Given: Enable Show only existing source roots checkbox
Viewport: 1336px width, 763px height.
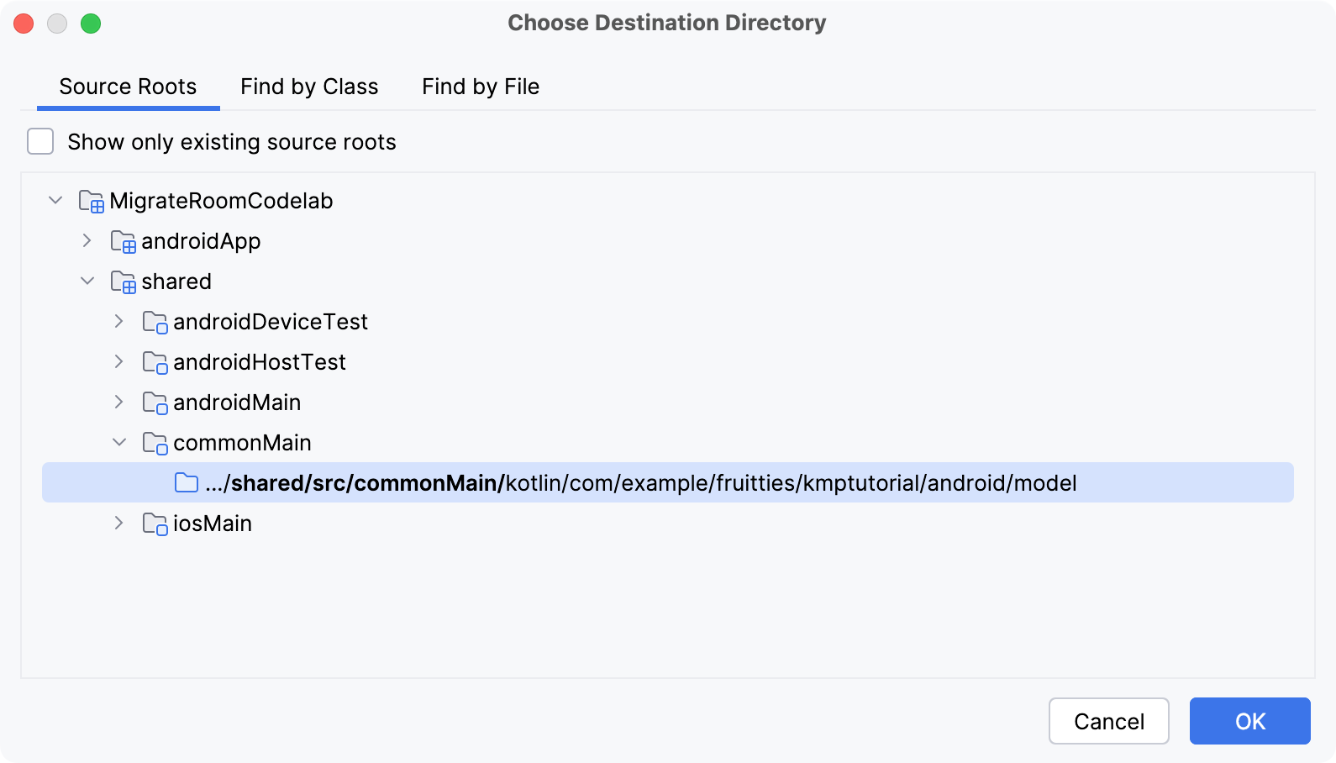Looking at the screenshot, I should (40, 142).
